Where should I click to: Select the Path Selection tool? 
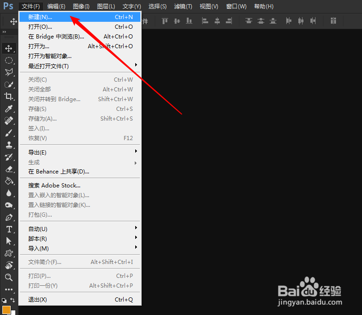coord(9,241)
